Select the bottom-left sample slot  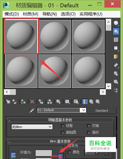[x=21, y=71]
